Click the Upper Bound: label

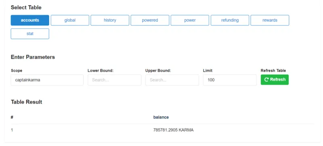point(158,71)
